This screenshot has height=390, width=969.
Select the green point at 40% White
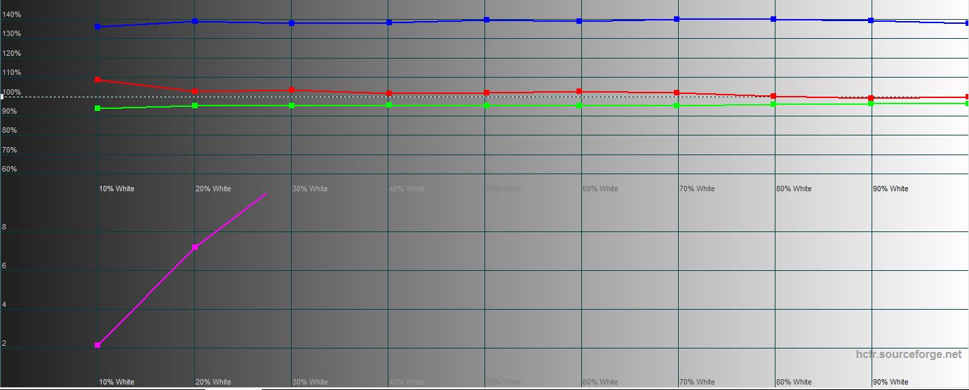click(x=389, y=105)
